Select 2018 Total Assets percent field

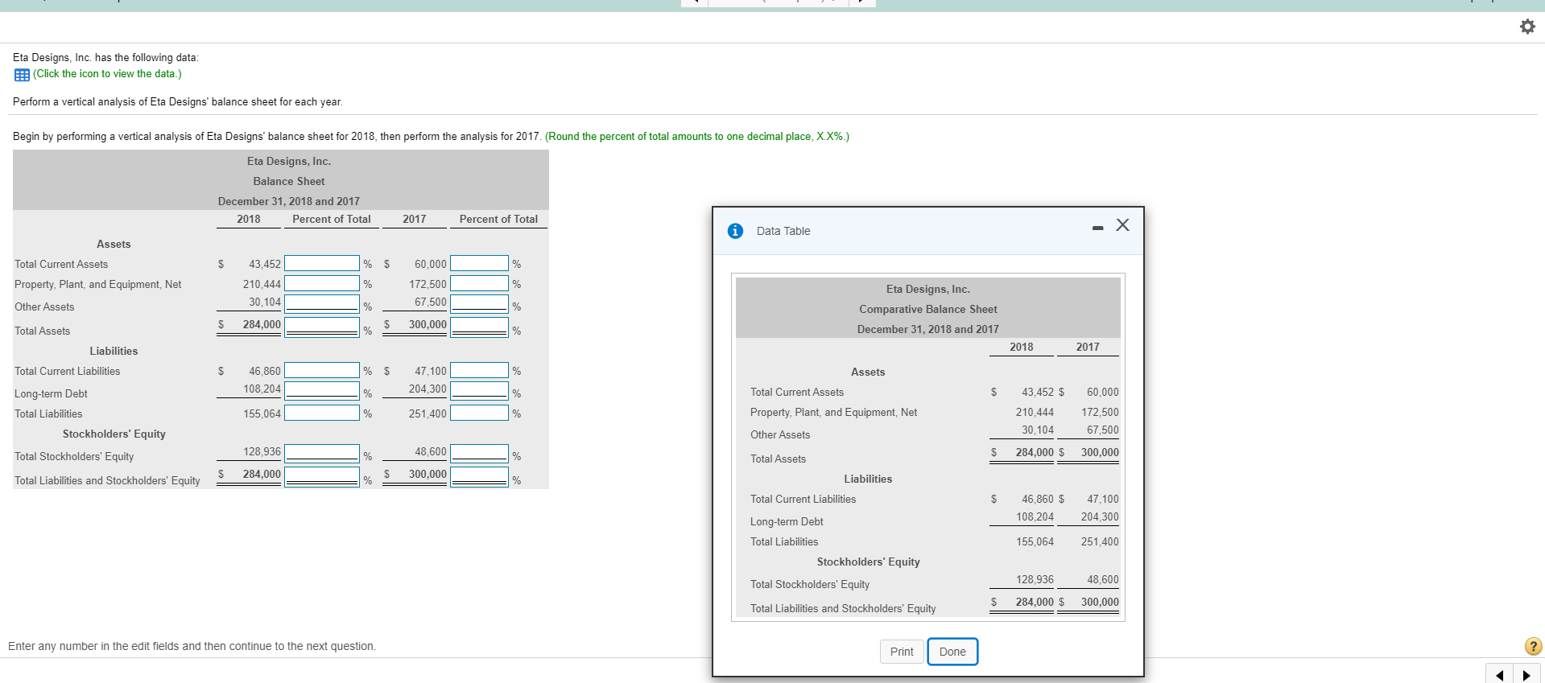[x=322, y=326]
